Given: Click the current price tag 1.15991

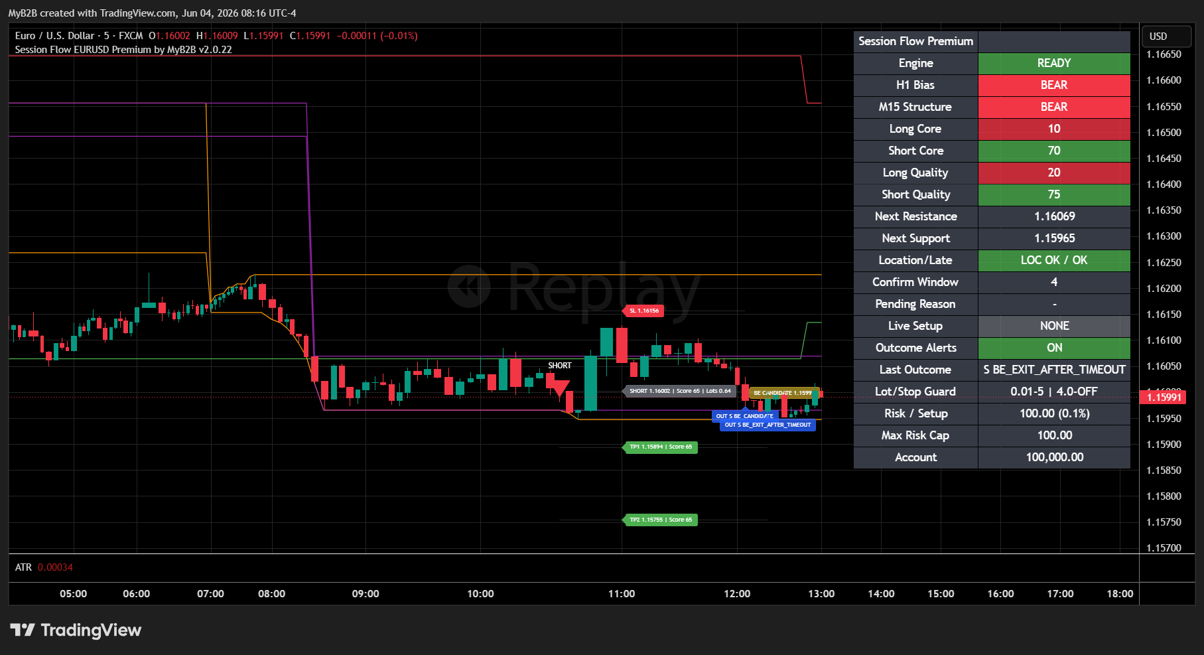Looking at the screenshot, I should pyautogui.click(x=1164, y=397).
